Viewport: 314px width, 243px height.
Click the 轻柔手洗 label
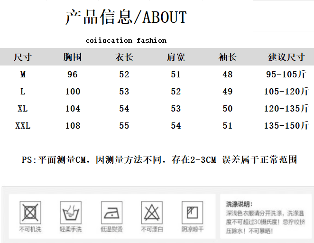click(71, 229)
